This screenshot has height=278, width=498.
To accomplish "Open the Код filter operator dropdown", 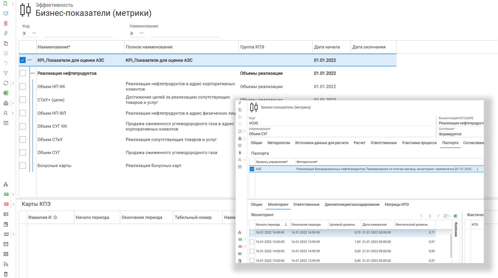I will pyautogui.click(x=34, y=33).
